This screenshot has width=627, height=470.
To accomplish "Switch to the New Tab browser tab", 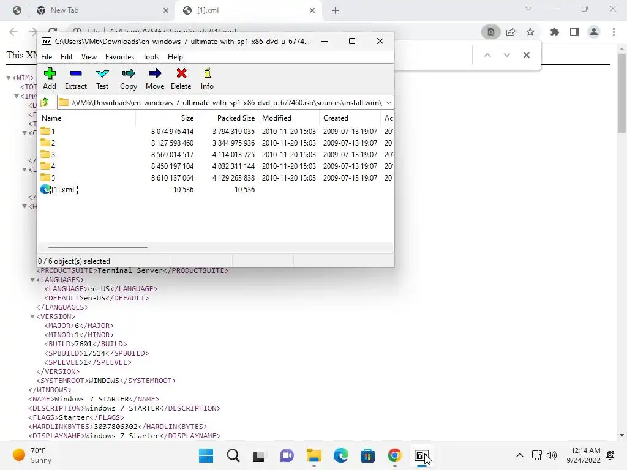I will point(102,10).
